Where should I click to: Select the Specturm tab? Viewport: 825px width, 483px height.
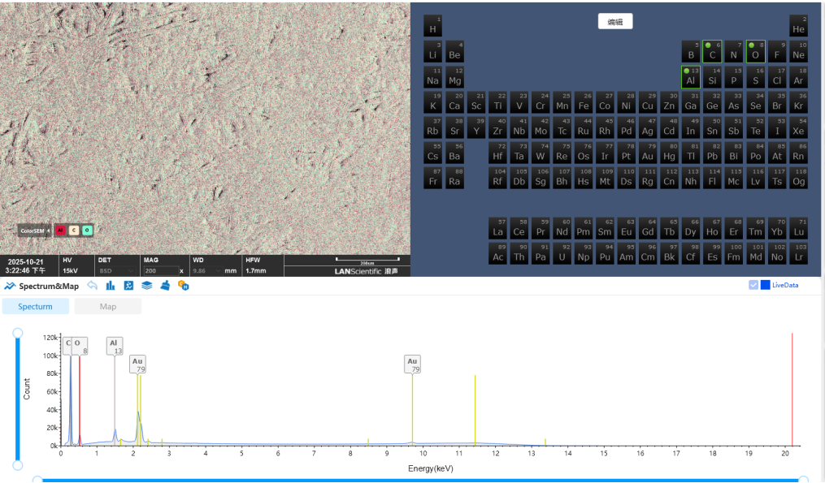(x=35, y=306)
